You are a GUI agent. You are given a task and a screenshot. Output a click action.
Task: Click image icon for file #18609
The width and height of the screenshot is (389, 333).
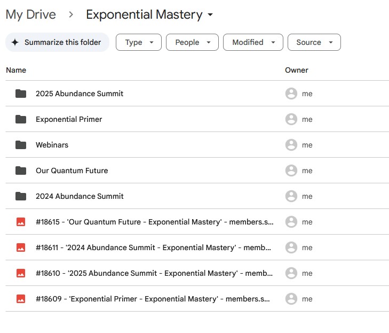click(x=21, y=299)
